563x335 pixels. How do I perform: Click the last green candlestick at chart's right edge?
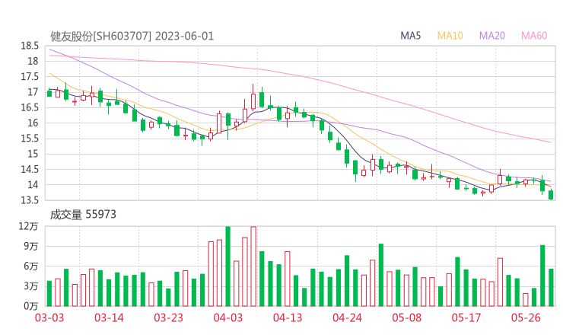[551, 194]
